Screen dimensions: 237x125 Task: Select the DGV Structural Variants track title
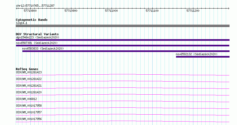[x=37, y=34]
